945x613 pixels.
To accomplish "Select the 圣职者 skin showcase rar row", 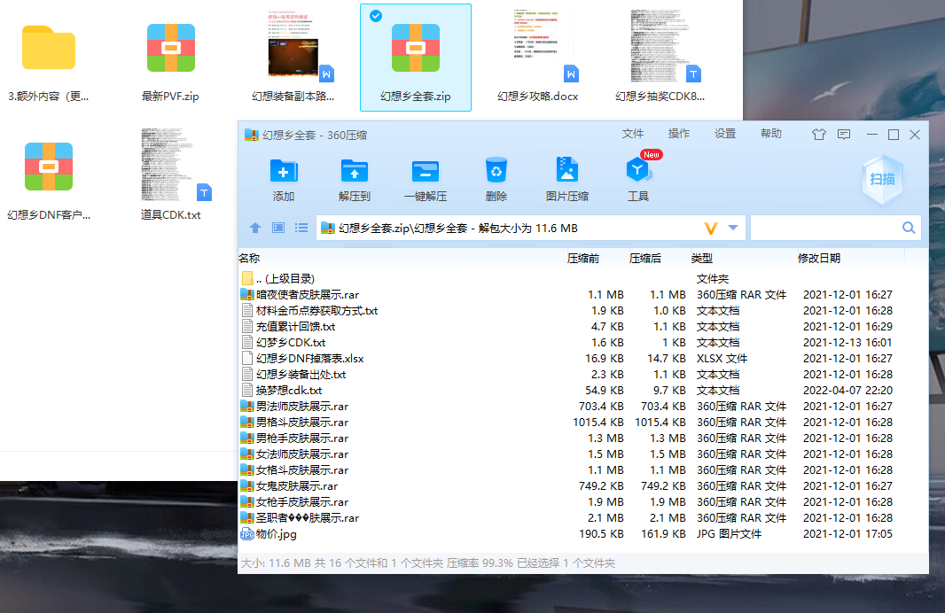I will point(582,518).
